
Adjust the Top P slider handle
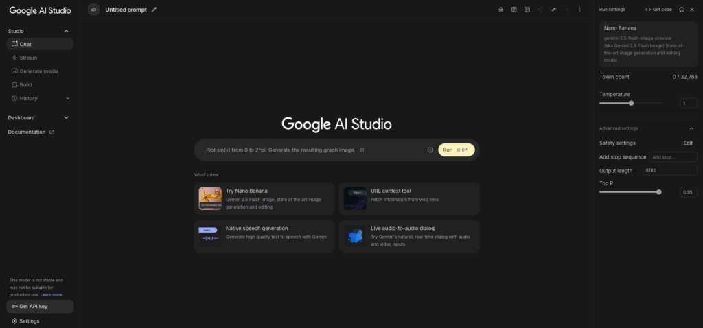(x=658, y=191)
